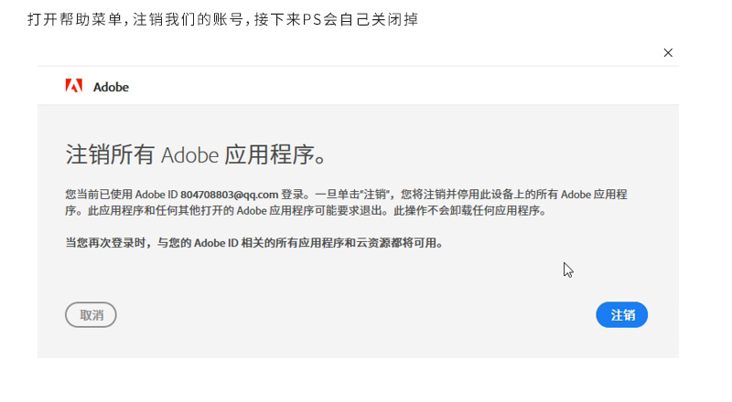Click the red Adobe logo icon
732x402 pixels.
tap(74, 87)
